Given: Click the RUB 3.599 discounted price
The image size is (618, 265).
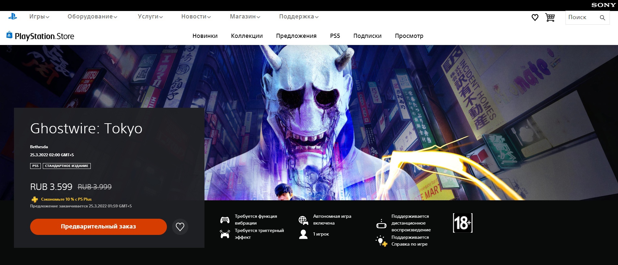Looking at the screenshot, I should click(51, 187).
